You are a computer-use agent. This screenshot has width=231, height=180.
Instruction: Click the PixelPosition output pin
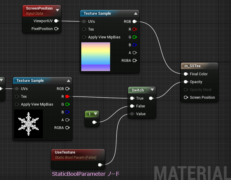pyautogui.click(x=56, y=29)
